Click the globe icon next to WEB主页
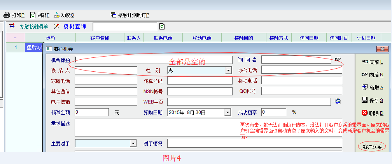Viewport: 392px width, 164px height. click(x=338, y=102)
